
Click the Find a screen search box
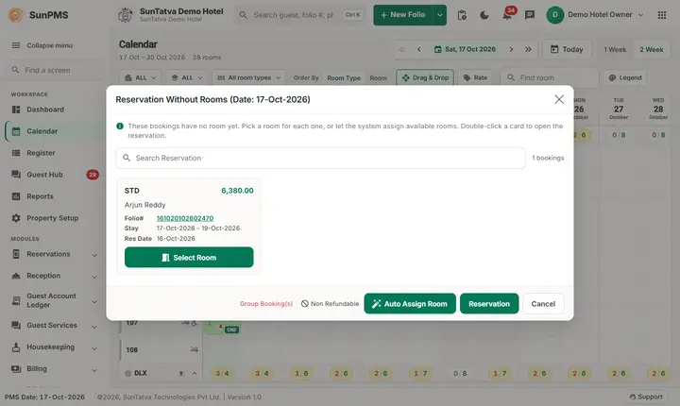coord(55,70)
